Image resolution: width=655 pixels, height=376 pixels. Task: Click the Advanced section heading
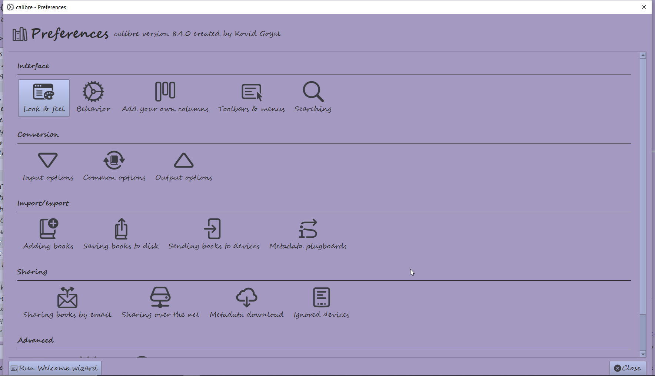[36, 340]
